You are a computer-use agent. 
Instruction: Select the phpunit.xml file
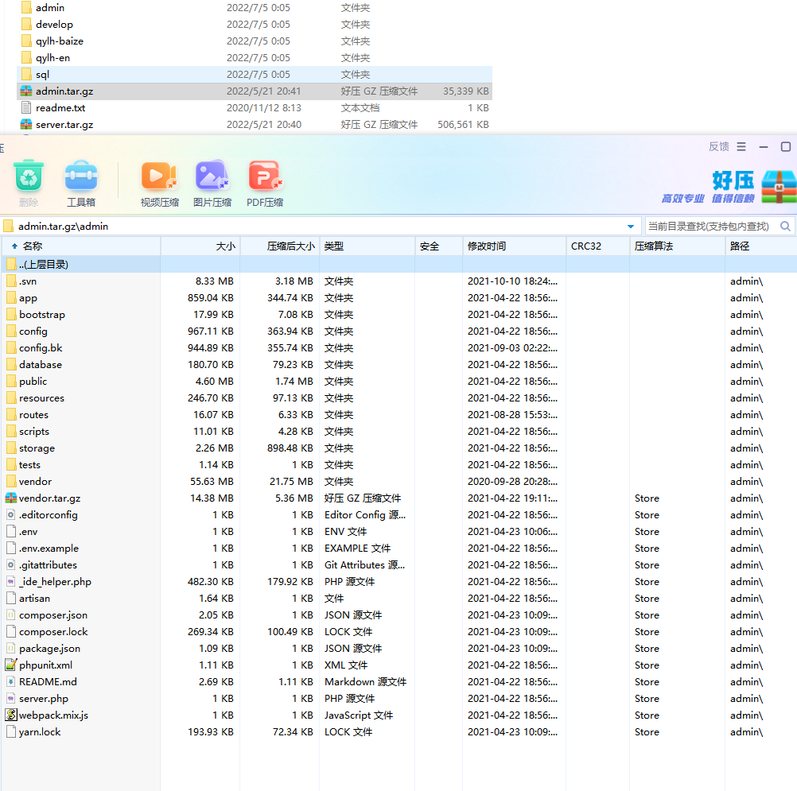coord(45,665)
